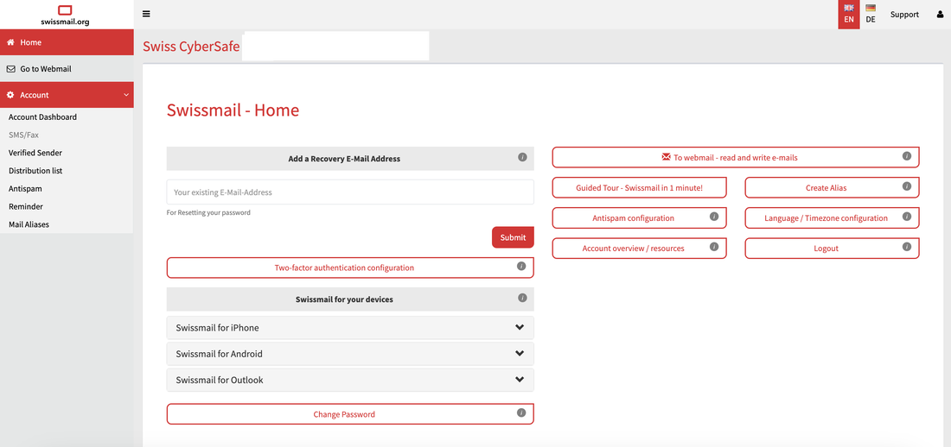Click the Logout button

pos(832,249)
